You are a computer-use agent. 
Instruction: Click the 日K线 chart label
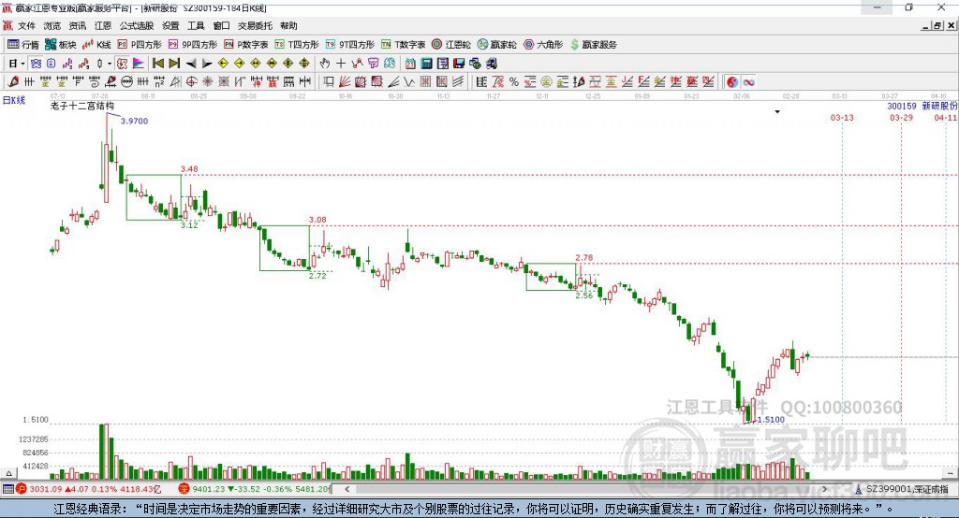pos(14,100)
